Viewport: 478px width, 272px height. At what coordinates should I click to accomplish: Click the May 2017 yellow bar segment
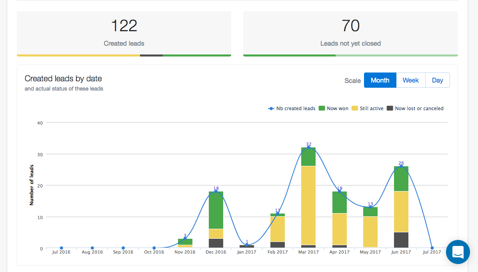(370, 232)
